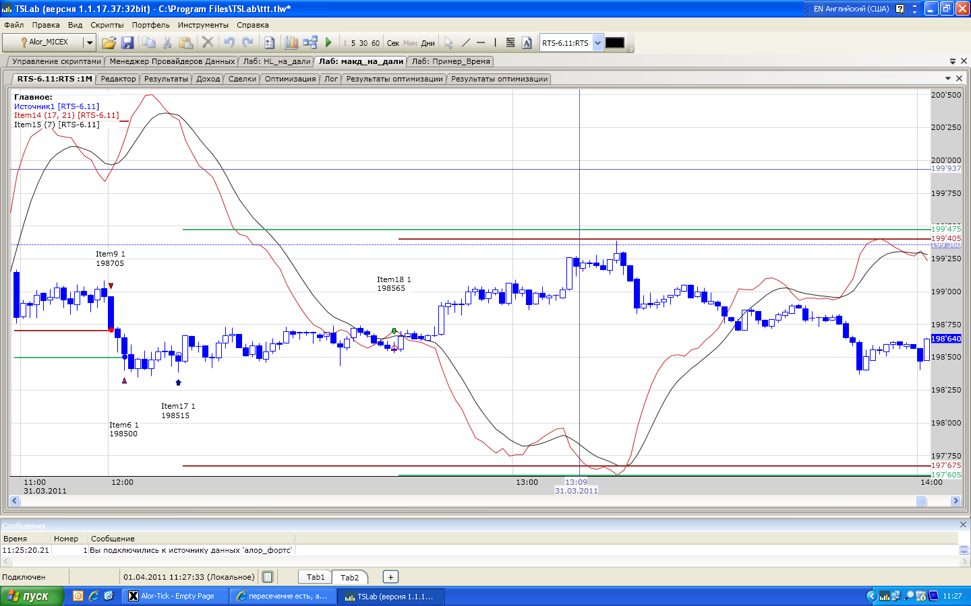Click the black color swatch in toolbar
Image resolution: width=971 pixels, height=606 pixels.
click(614, 42)
